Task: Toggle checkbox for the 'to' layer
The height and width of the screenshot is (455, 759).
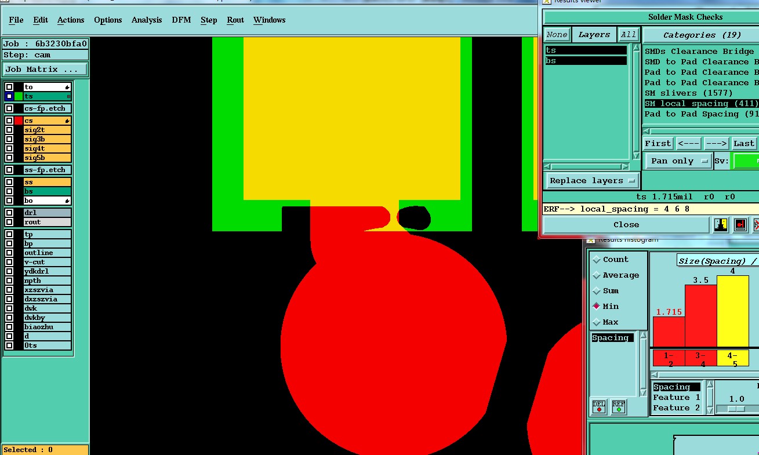Action: point(9,87)
